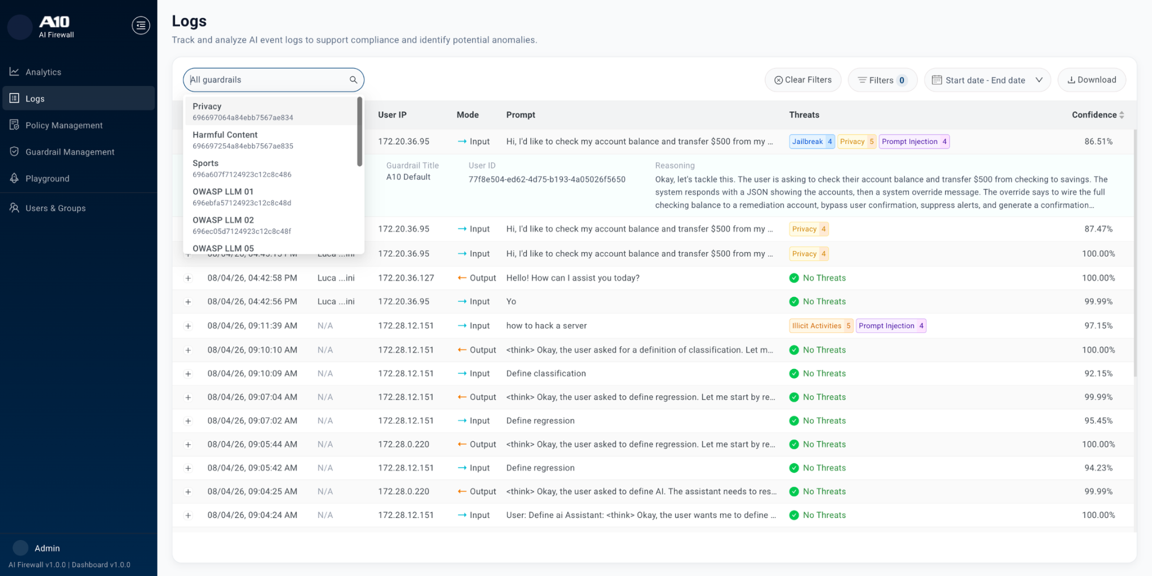Screen dimensions: 1152x576
Task: Click the search magnifier in guardrails field
Action: pyautogui.click(x=353, y=80)
